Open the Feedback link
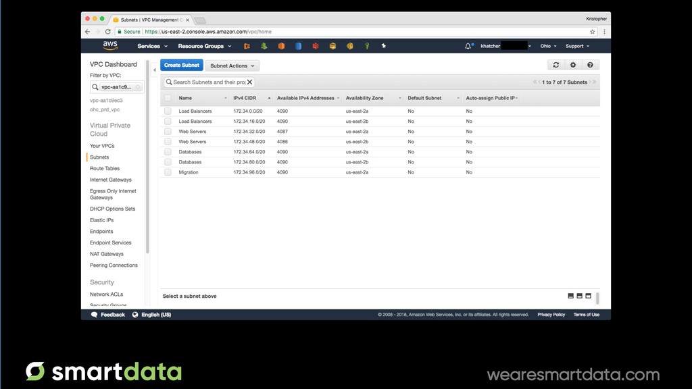This screenshot has height=389, width=692. tap(107, 315)
